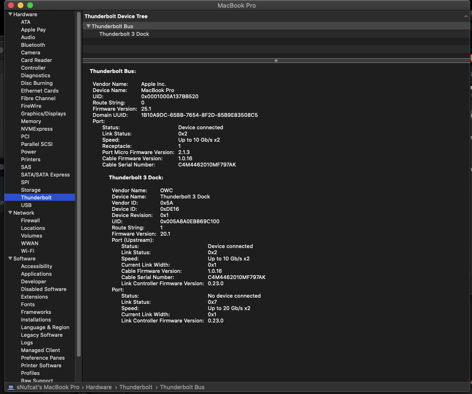Click the MacBook Pro icon in status bar
472x394 pixels.
pyautogui.click(x=11, y=387)
